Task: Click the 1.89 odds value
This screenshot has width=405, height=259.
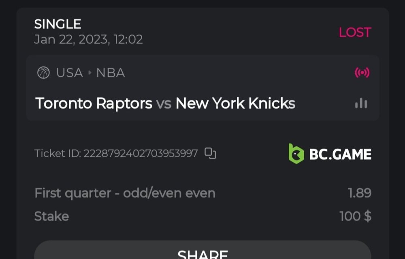Action: tap(360, 193)
